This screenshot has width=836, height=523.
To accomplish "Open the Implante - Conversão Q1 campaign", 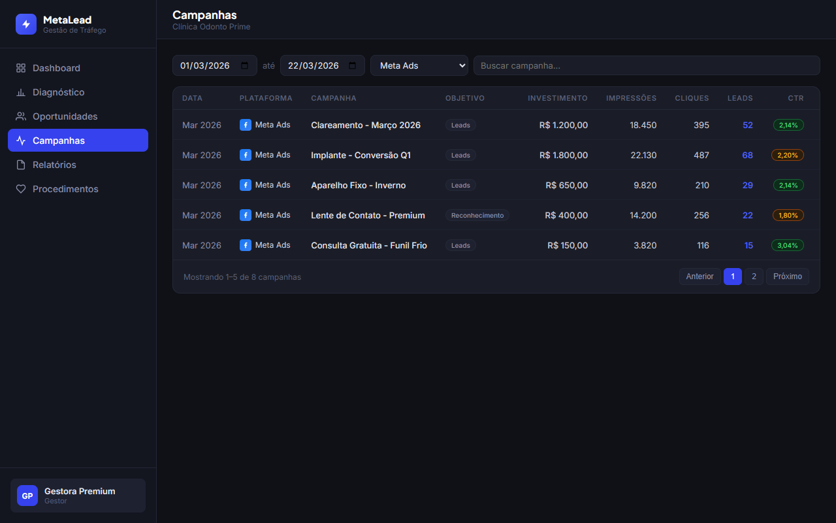I will pos(361,155).
